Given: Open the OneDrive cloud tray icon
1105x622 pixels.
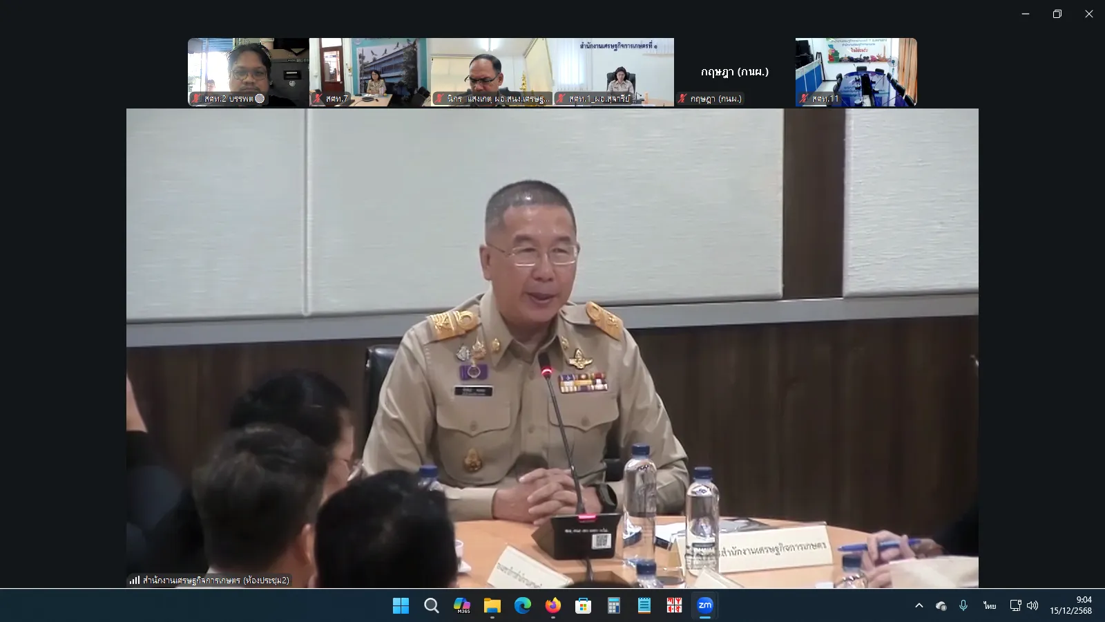Looking at the screenshot, I should (x=941, y=606).
